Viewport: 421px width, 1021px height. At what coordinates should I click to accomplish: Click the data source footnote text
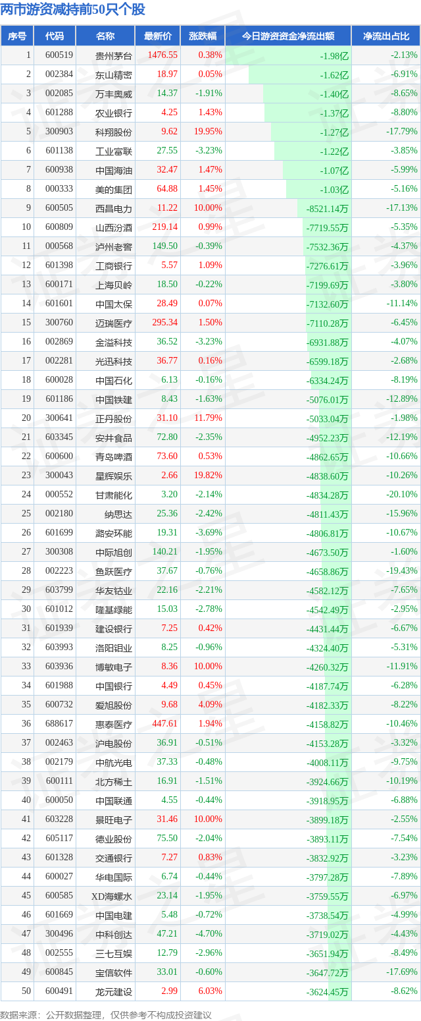pos(106,1014)
